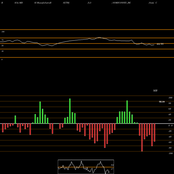Click the 17 value in mini chart
This screenshot has width=174, height=174.
tap(112, 169)
